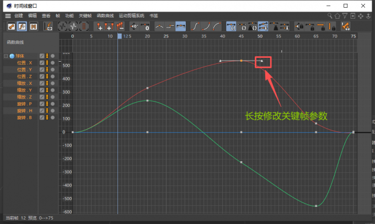This screenshot has width=375, height=224.
Task: Apply ease ease S-curve icon
Action: [195, 26]
